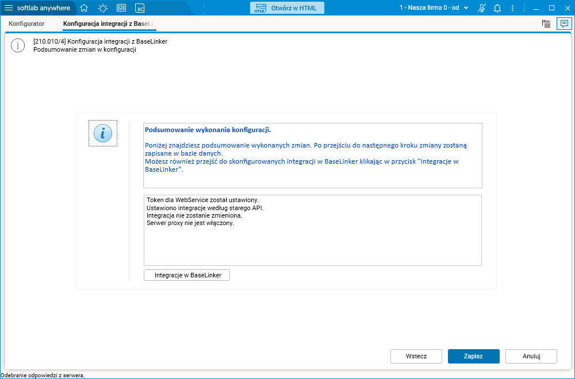Open the list view panel icon
Viewport: 575px width, 379px height.
tap(546, 24)
